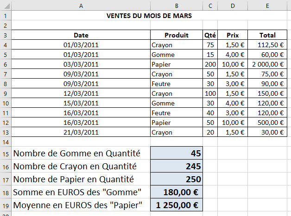Viewport: 291px width, 216px height.
Task: Select the date cell 12/03/2011
Action: click(81, 93)
